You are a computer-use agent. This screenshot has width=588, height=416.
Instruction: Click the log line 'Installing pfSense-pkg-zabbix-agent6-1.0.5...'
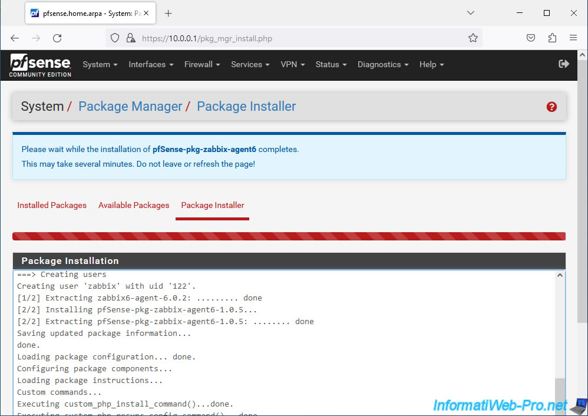(x=137, y=310)
